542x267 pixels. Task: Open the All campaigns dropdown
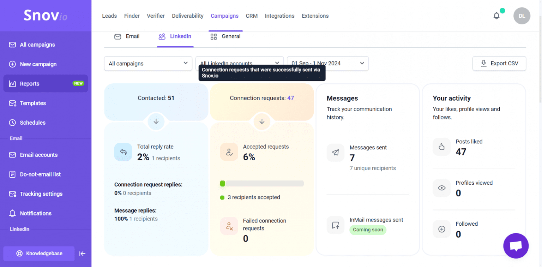(x=148, y=63)
